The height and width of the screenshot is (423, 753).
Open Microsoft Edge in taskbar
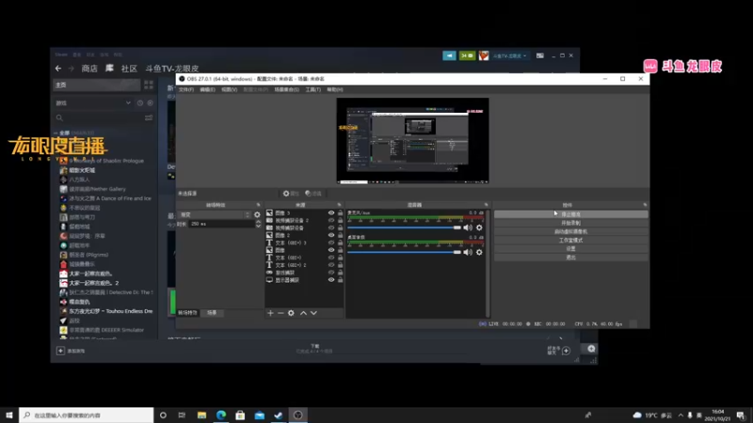pos(221,415)
